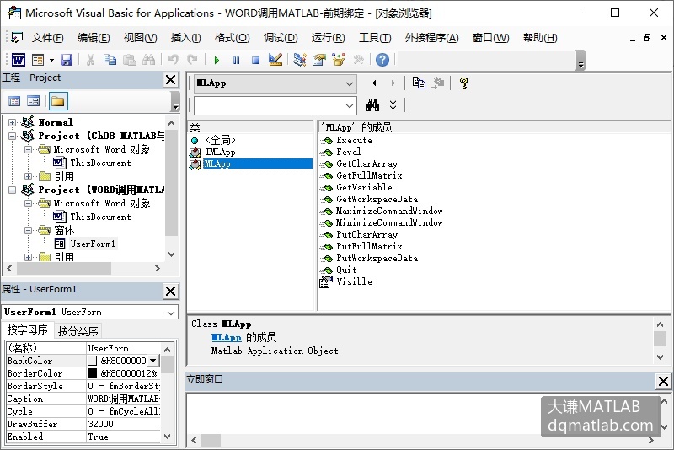Viewport: 674px width, 450px height.
Task: Click View Code icon in Project panel
Action: pos(14,101)
